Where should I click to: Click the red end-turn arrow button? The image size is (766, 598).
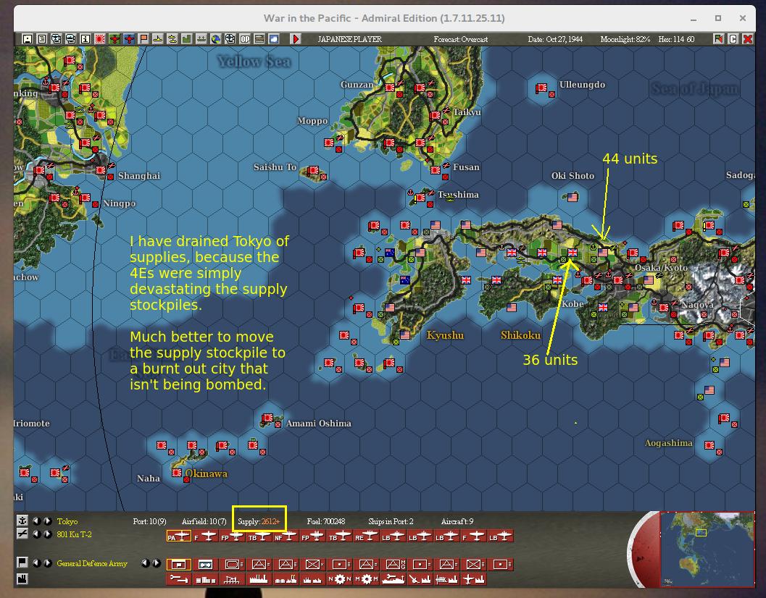[296, 38]
